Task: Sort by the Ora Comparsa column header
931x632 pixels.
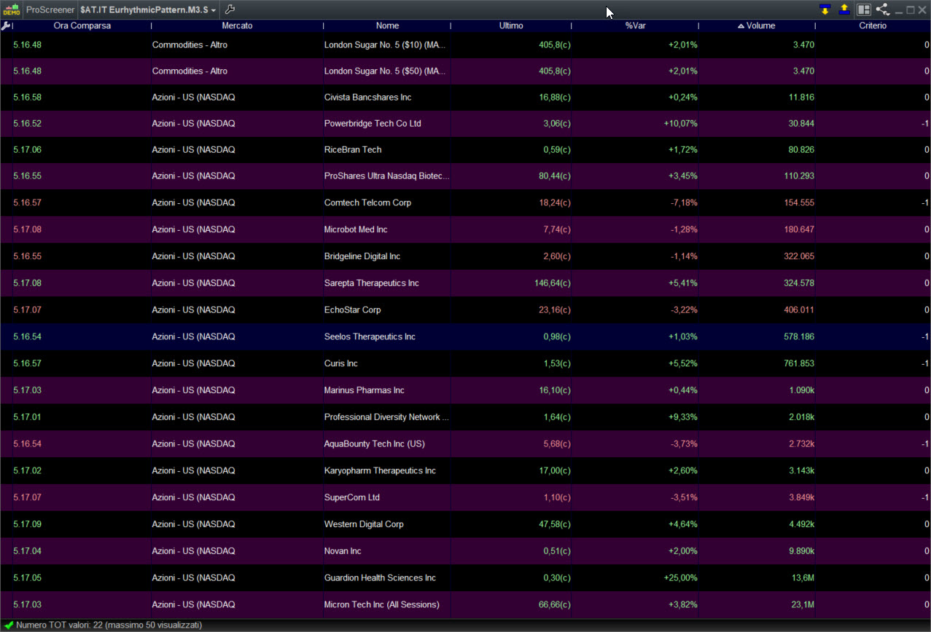Action: [82, 25]
